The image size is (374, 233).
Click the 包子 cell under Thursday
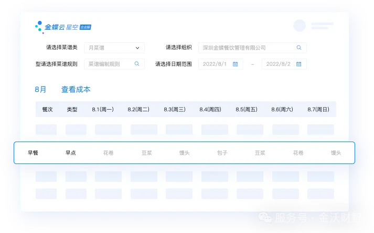(x=222, y=153)
